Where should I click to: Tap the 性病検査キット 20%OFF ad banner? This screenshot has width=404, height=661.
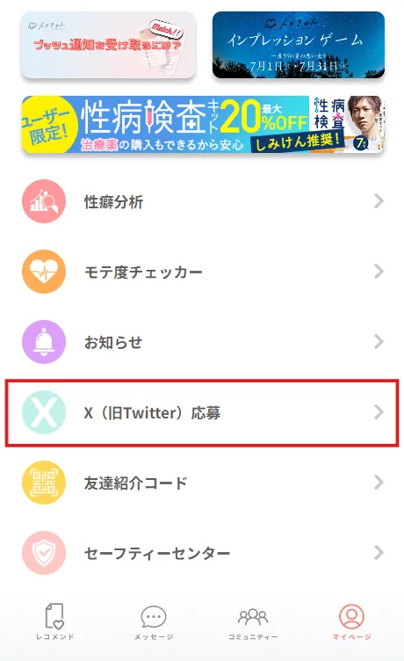pyautogui.click(x=203, y=124)
